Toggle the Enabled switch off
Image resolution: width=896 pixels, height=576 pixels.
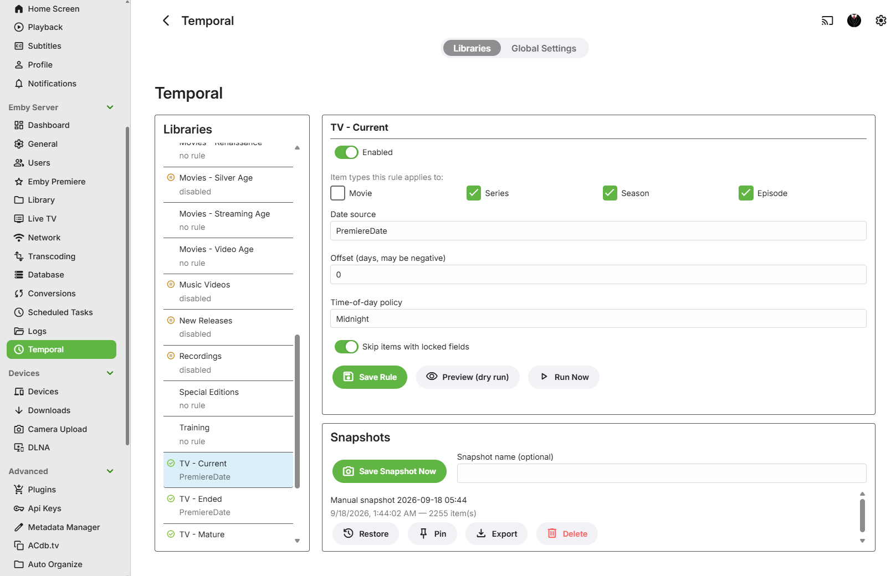coord(346,152)
